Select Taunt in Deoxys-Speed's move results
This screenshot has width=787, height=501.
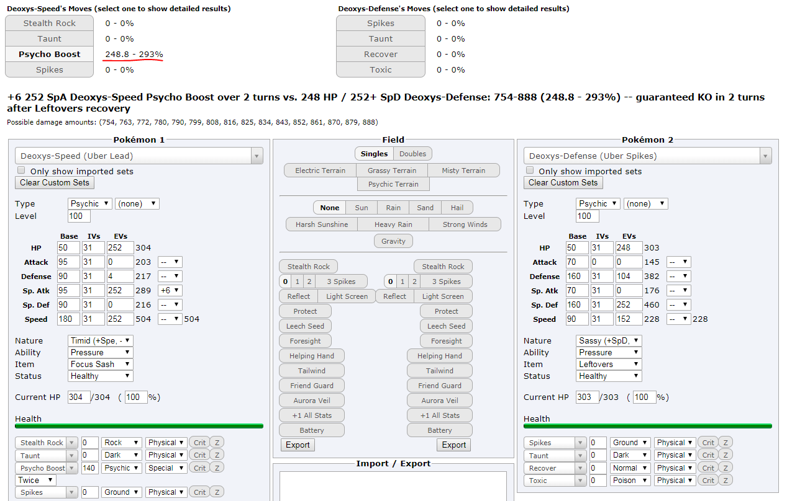point(50,38)
